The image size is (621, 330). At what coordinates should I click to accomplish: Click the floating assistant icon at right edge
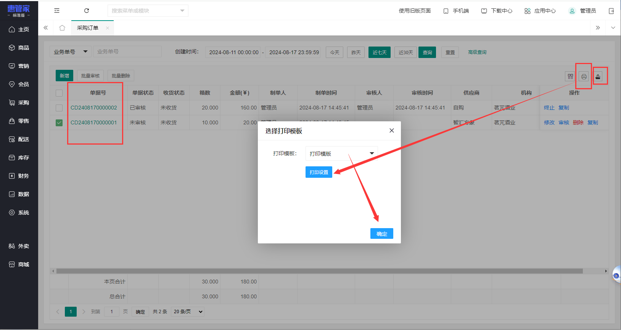[616, 275]
